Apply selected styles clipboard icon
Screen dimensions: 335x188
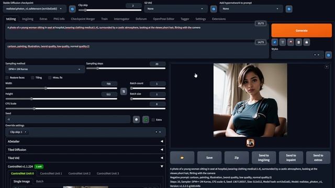pyautogui.click(x=298, y=42)
